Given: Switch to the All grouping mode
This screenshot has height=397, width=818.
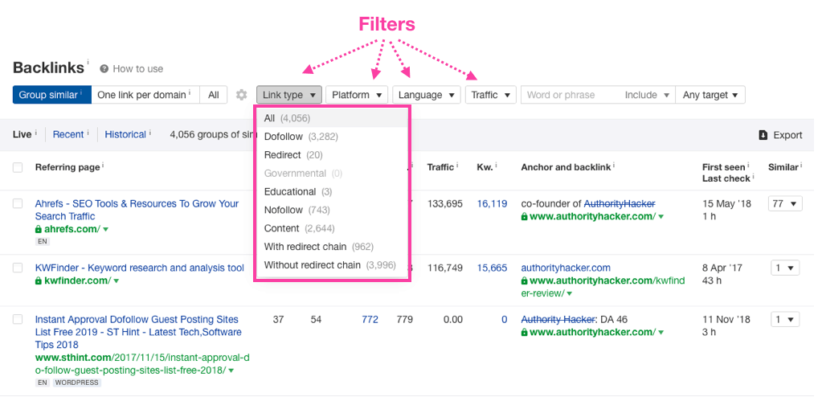Looking at the screenshot, I should click(x=214, y=95).
